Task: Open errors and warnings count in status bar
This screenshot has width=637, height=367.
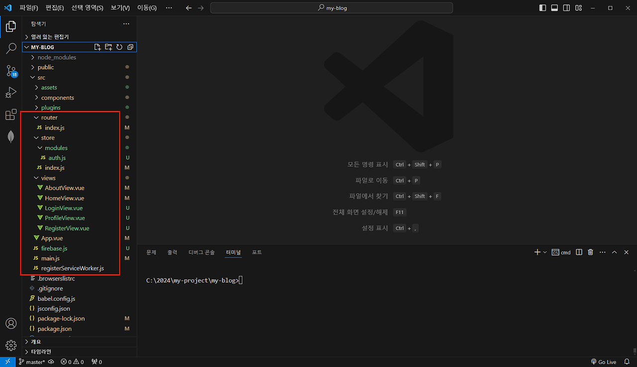Action: click(72, 362)
